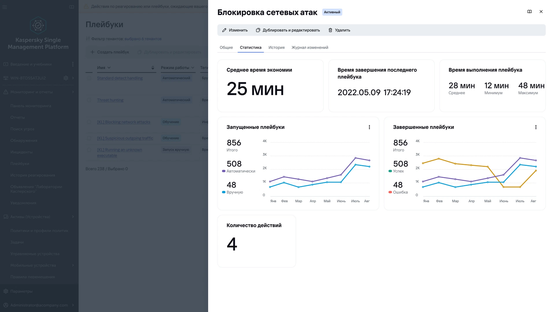This screenshot has width=555, height=312.
Task: Expand the Мобильные устройства chevron
Action: (x=73, y=265)
